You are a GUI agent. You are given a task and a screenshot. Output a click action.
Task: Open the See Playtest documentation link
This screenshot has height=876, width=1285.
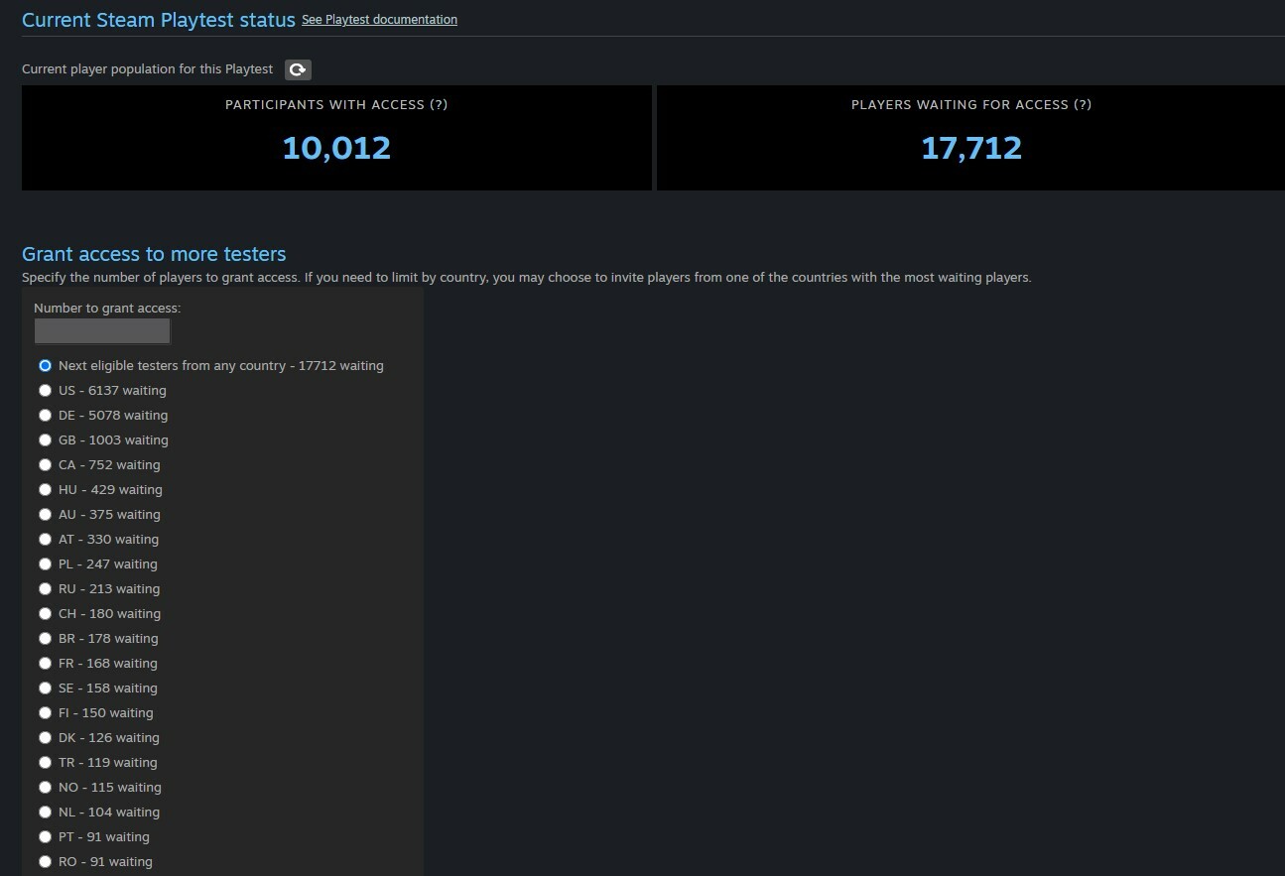[379, 20]
